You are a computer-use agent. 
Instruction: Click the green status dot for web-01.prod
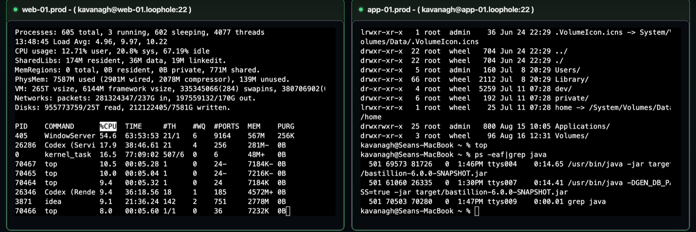[16, 10]
